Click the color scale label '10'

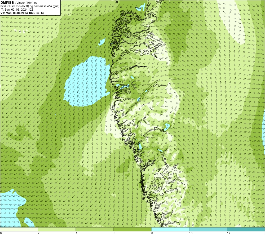pyautogui.click(x=191, y=233)
